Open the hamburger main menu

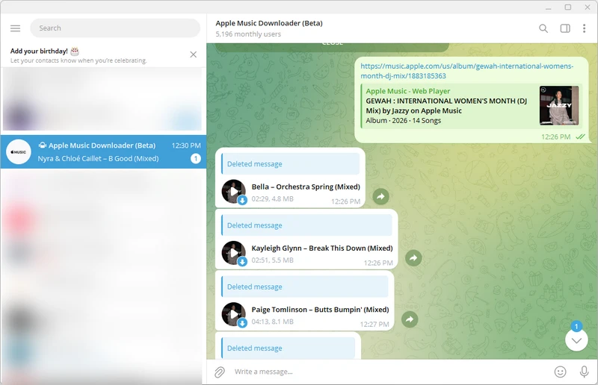point(15,28)
